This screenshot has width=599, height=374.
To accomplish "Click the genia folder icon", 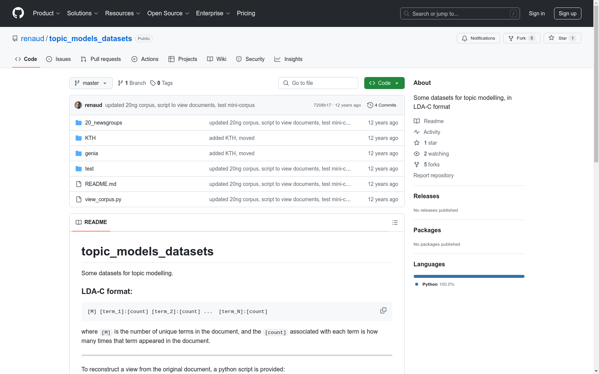I will (79, 153).
